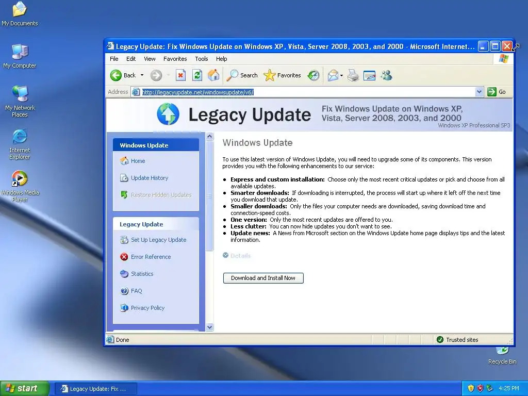Click the red Error Reference icon
This screenshot has height=396, width=528.
click(124, 257)
